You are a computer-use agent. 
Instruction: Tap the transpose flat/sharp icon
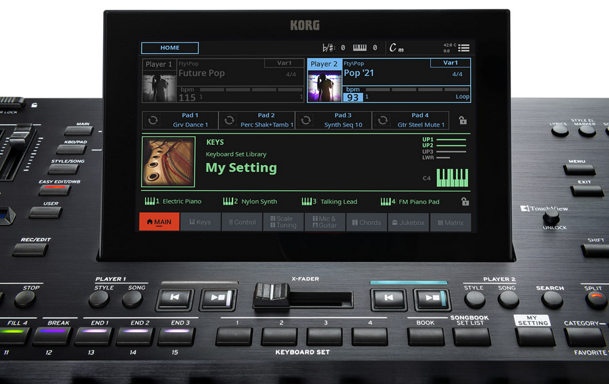pos(328,48)
